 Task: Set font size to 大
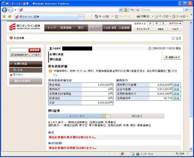tap(163, 23)
